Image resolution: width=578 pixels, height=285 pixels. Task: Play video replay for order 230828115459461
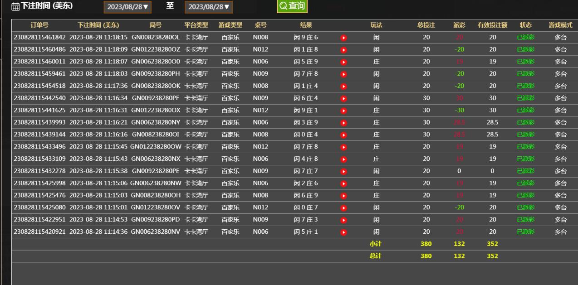click(x=343, y=74)
